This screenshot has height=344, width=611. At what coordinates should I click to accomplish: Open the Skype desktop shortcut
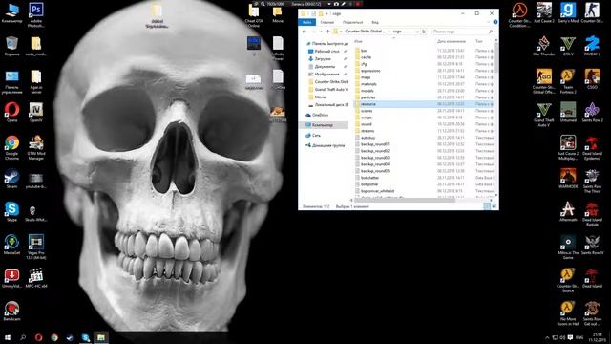point(11,212)
